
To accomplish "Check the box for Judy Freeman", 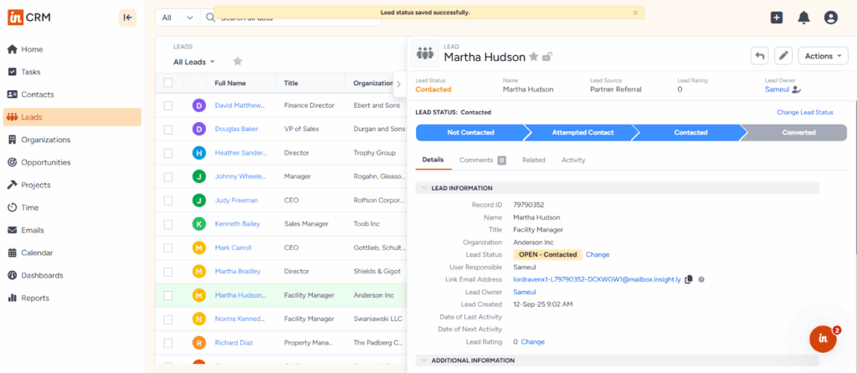I will click(x=168, y=201).
